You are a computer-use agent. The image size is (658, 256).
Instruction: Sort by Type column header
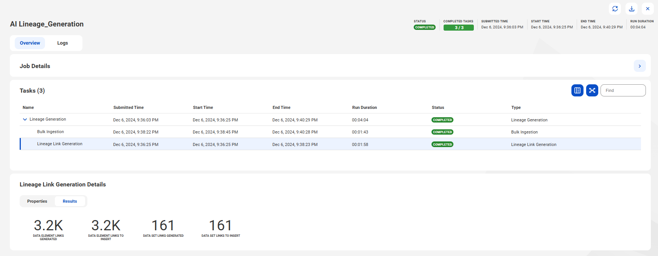coord(516,108)
